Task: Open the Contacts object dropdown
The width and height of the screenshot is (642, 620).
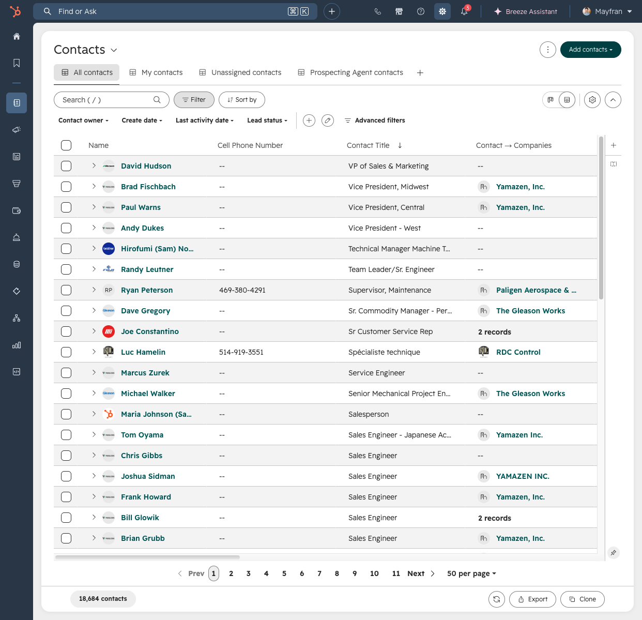Action: tap(86, 50)
